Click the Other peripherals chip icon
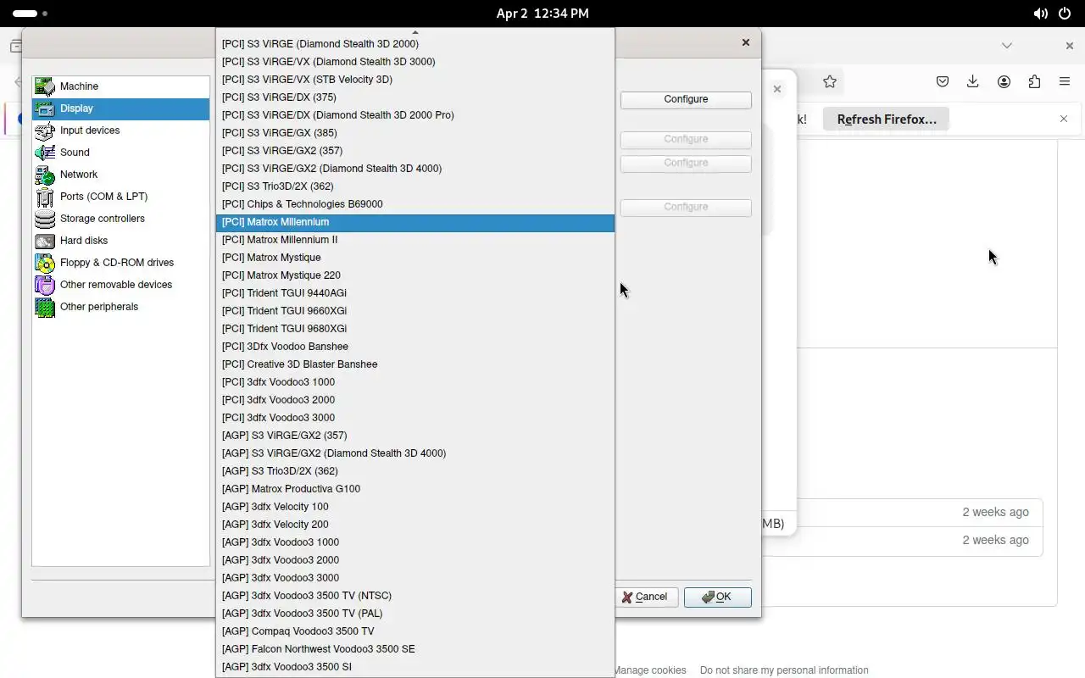 pyautogui.click(x=45, y=307)
